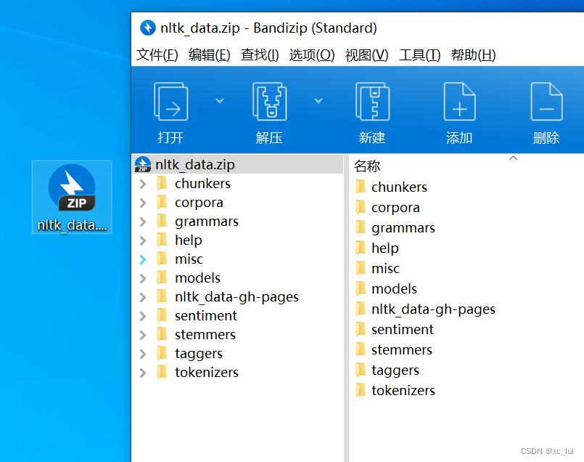Select stemmers folder in the tree pane

[196, 335]
